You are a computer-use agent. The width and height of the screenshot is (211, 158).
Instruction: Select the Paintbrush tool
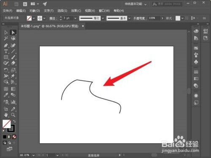point(13,57)
